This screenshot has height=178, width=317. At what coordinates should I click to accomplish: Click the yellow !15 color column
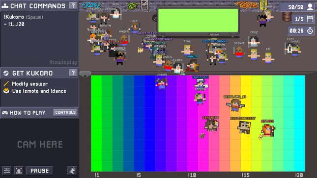point(246,123)
